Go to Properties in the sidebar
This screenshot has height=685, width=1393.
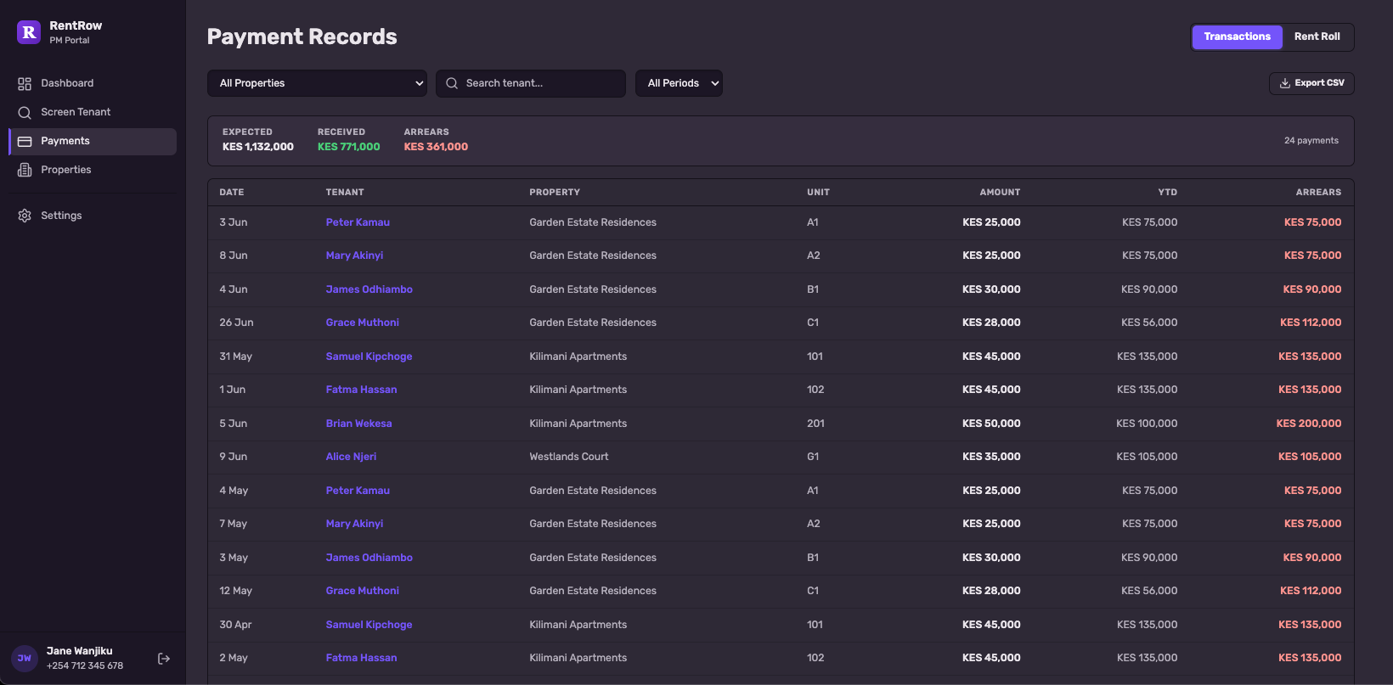[93, 170]
